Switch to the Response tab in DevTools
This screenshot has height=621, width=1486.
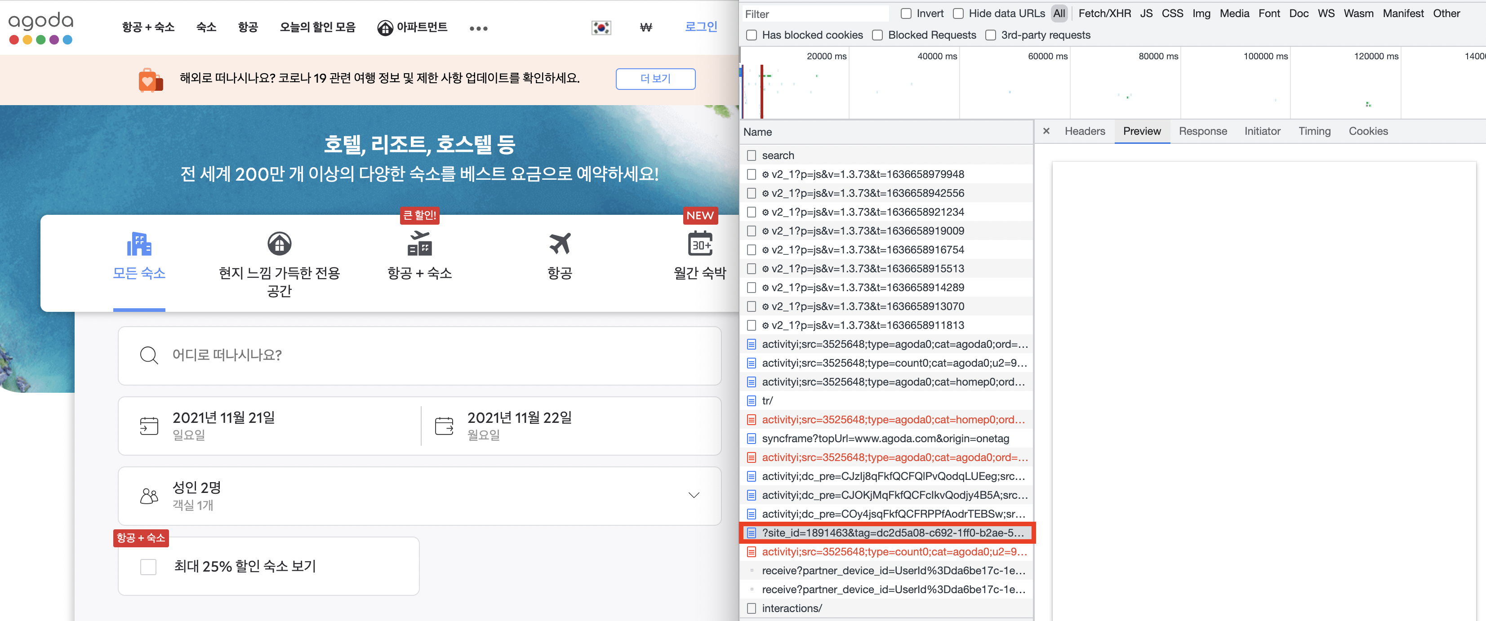tap(1203, 131)
